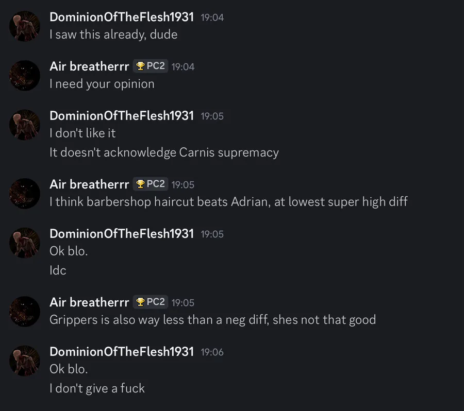Click the message "I need your opinion"
Viewport: 464px width, 411px height.
point(102,84)
